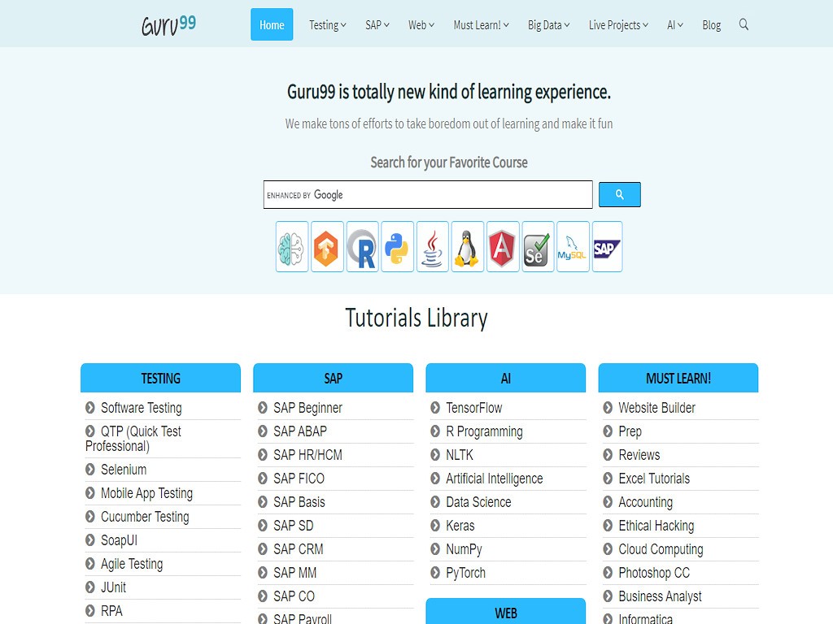Viewport: 833px width, 624px height.
Task: Select the MUST LEARN! category header
Action: click(678, 378)
